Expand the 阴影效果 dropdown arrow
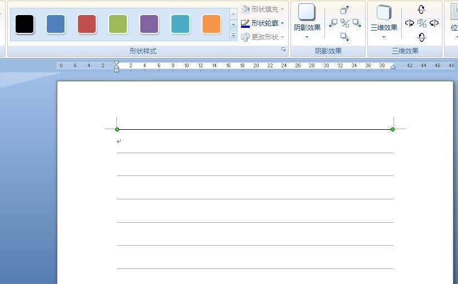The height and width of the screenshot is (284, 458). 307,37
